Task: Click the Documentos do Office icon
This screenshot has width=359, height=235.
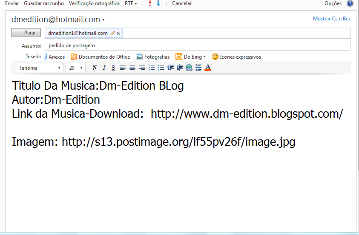Action: pyautogui.click(x=74, y=57)
